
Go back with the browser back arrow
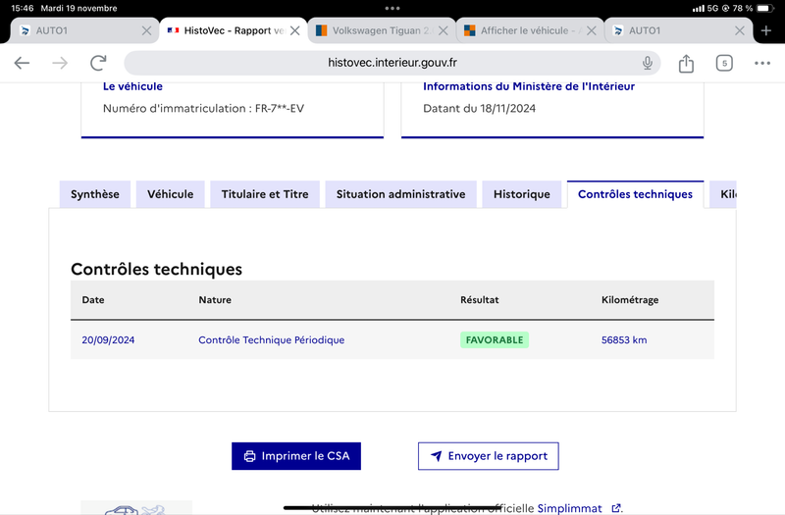(22, 63)
